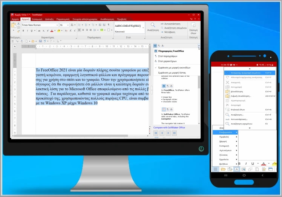
Task: Tap the open folder icon on phone toolbar
Action: pos(223,169)
